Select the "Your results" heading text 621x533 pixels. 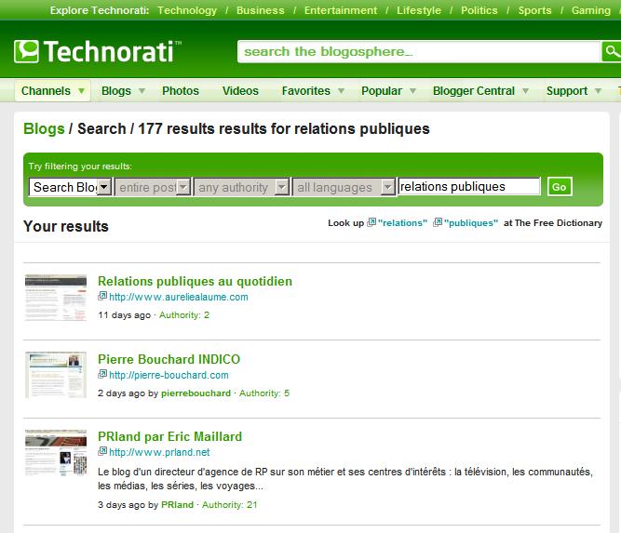[66, 226]
